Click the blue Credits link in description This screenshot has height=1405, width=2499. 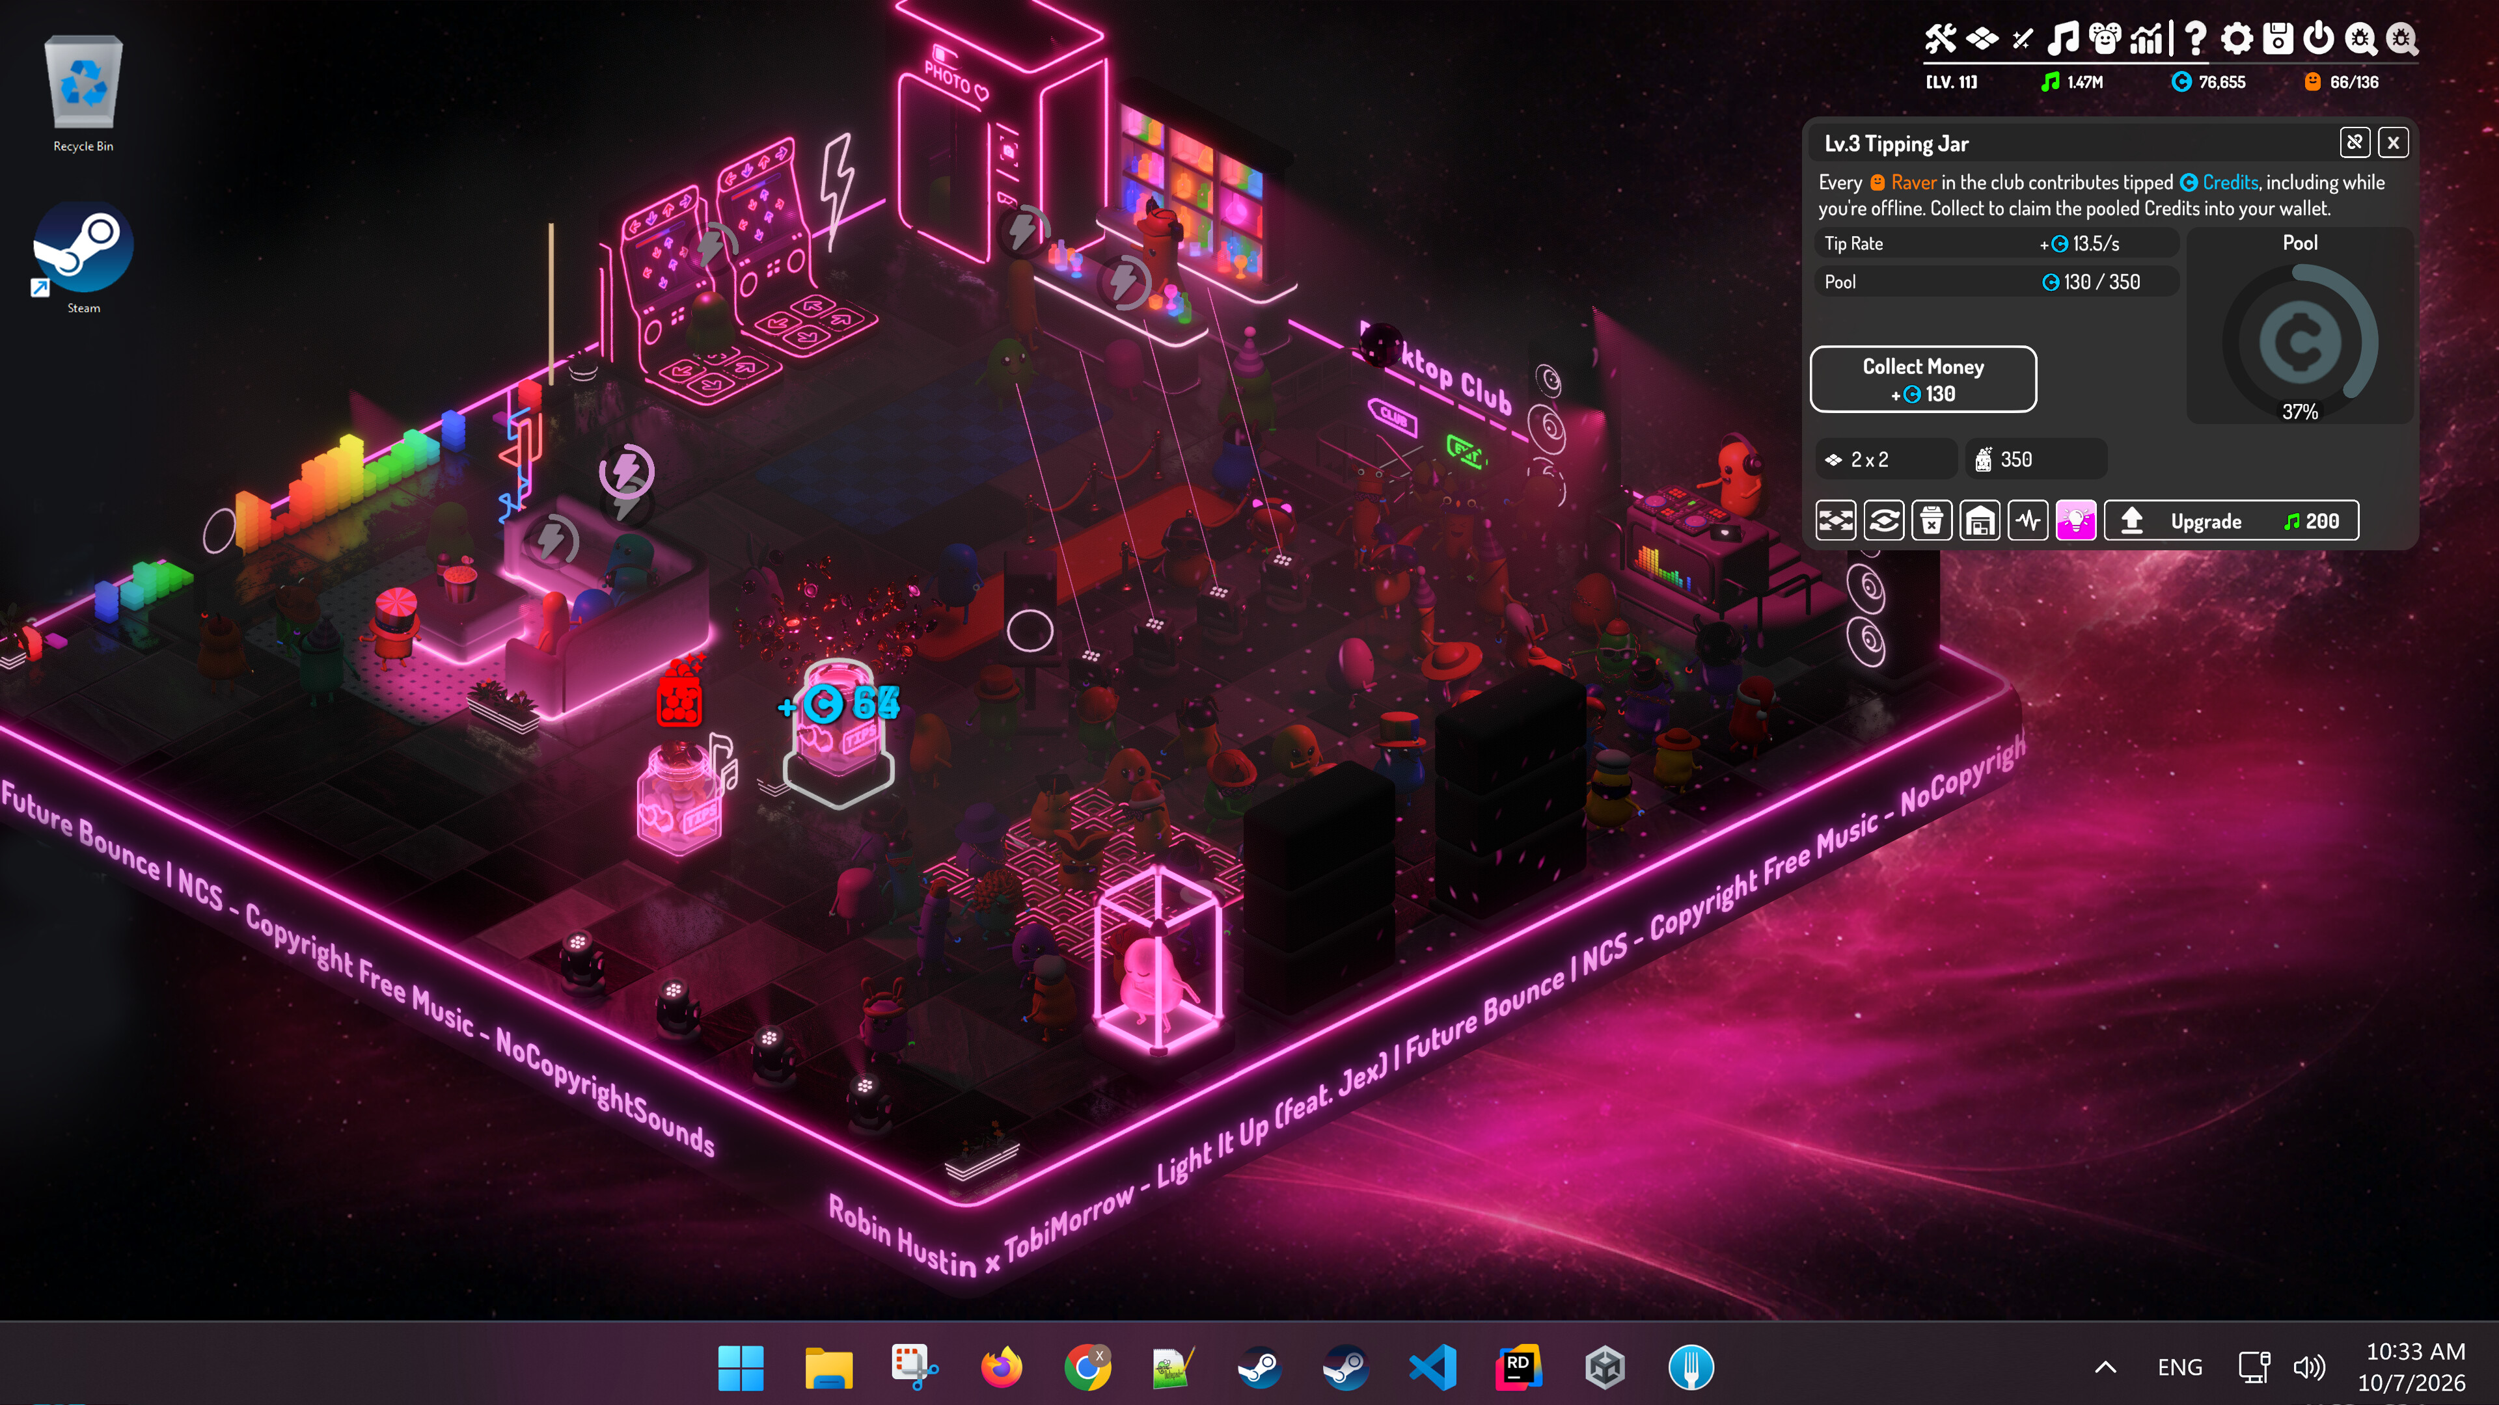pos(2220,182)
